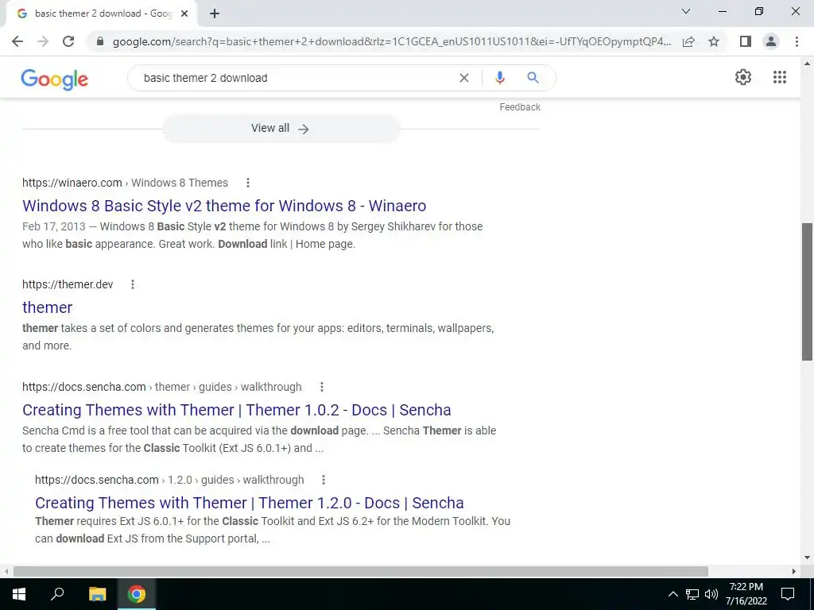Open Windows taskbar search
Image resolution: width=814 pixels, height=610 pixels.
pos(57,594)
